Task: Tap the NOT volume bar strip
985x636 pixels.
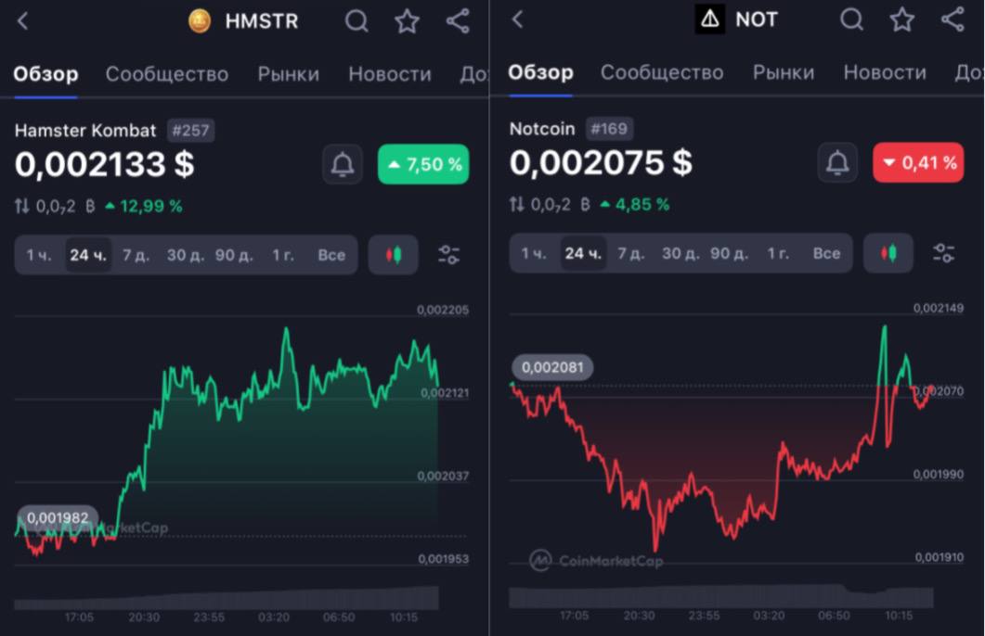Action: tap(721, 596)
